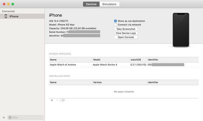Click the No apps installed message
The image size is (203, 121).
124,92
